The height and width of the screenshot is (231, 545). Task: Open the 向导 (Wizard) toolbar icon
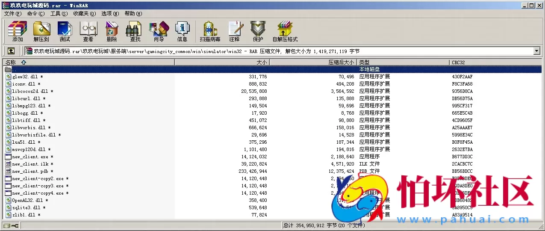pyautogui.click(x=159, y=32)
